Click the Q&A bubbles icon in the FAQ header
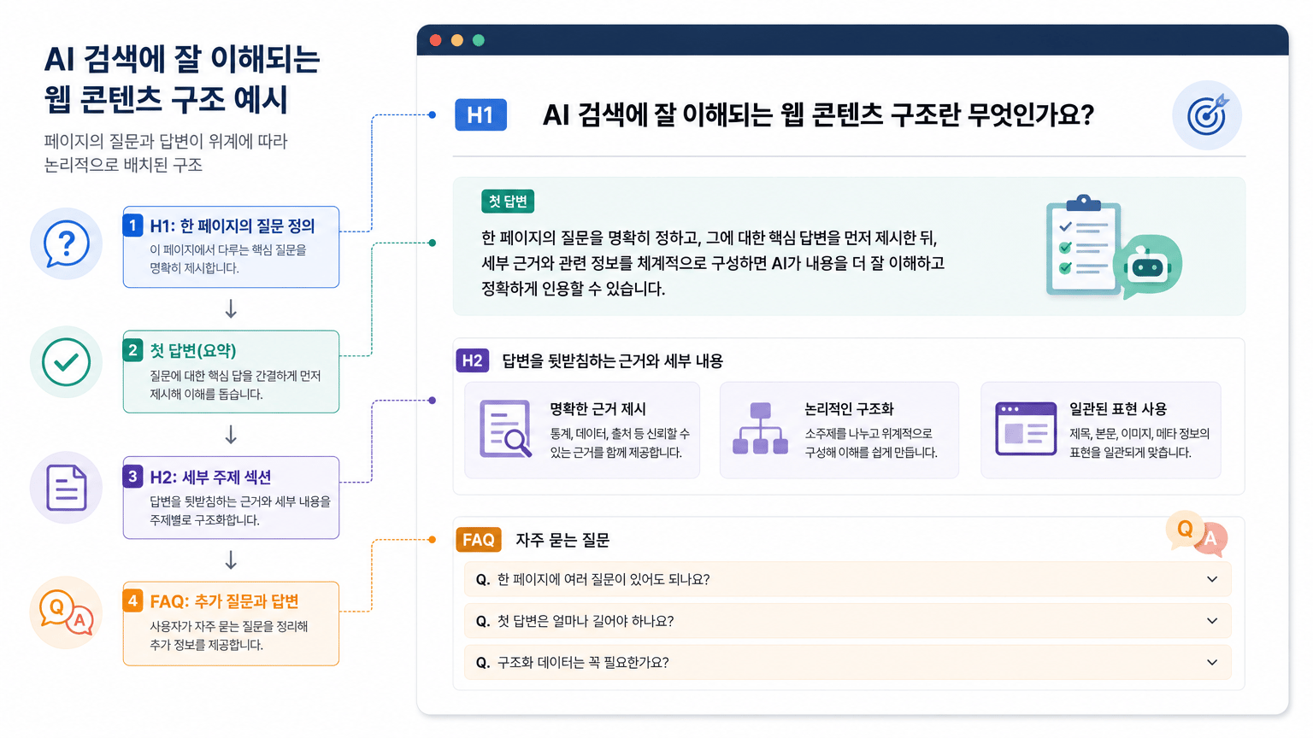Image resolution: width=1313 pixels, height=738 pixels. 1197,533
